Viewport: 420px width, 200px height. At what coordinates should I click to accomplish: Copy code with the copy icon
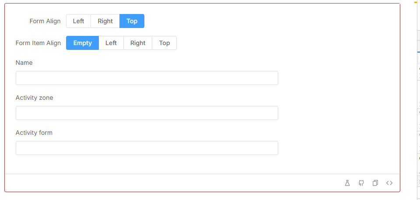point(375,183)
